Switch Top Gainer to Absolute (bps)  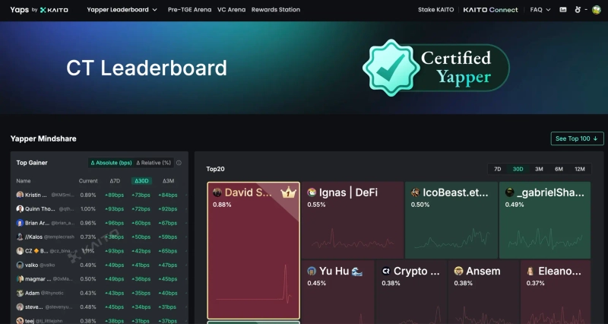[111, 163]
